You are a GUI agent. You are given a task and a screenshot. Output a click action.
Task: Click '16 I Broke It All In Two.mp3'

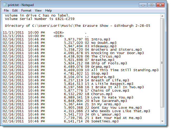(114, 87)
